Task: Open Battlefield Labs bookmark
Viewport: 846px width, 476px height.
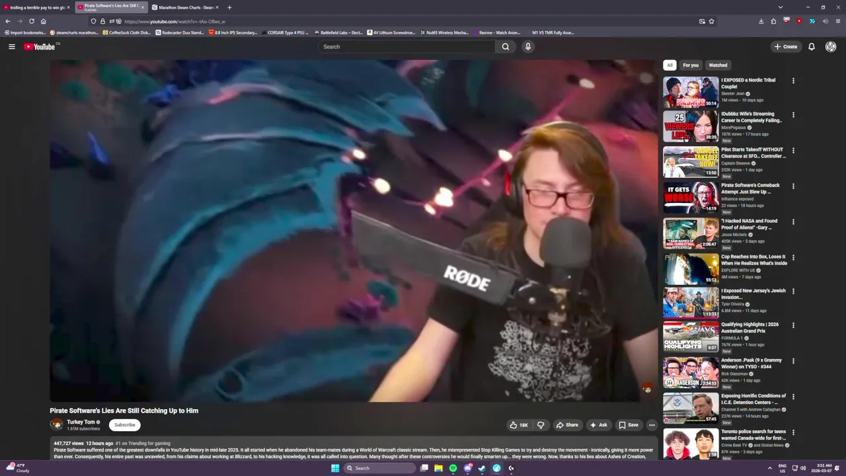Action: pyautogui.click(x=338, y=32)
